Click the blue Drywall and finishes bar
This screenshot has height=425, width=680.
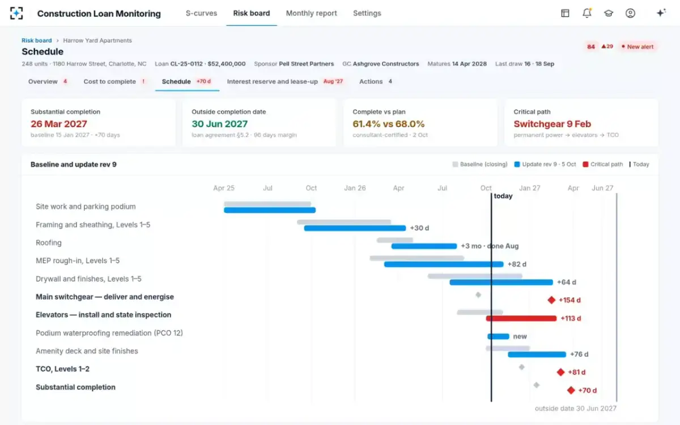click(501, 282)
